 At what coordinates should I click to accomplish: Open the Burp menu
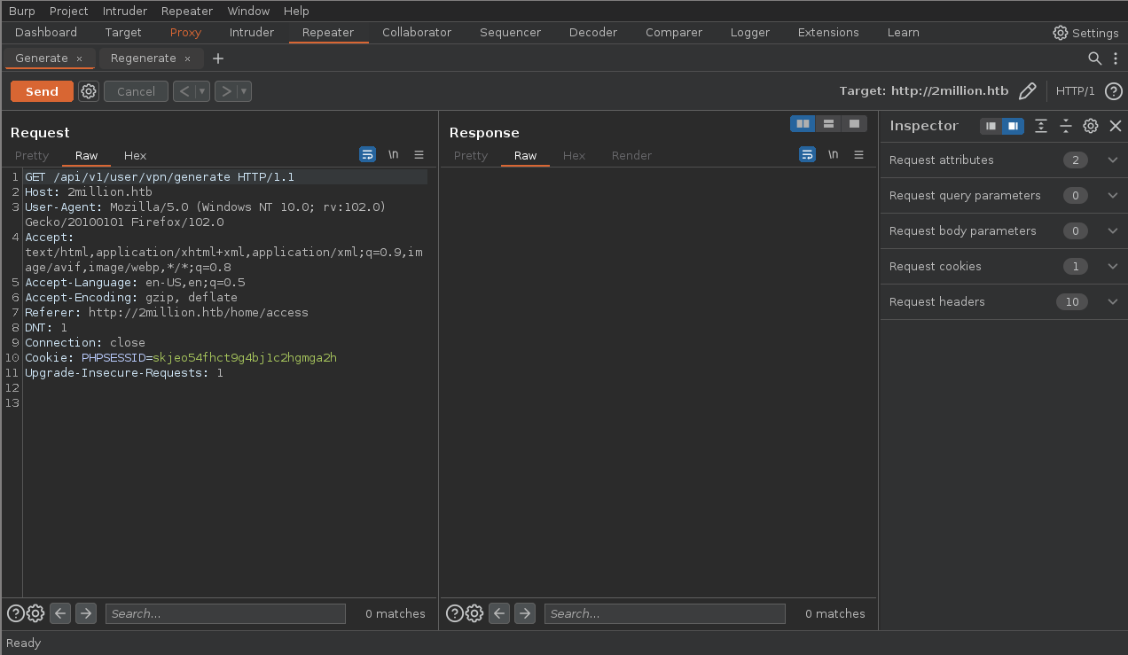pyautogui.click(x=22, y=11)
